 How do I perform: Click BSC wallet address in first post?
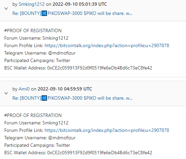click(100, 68)
